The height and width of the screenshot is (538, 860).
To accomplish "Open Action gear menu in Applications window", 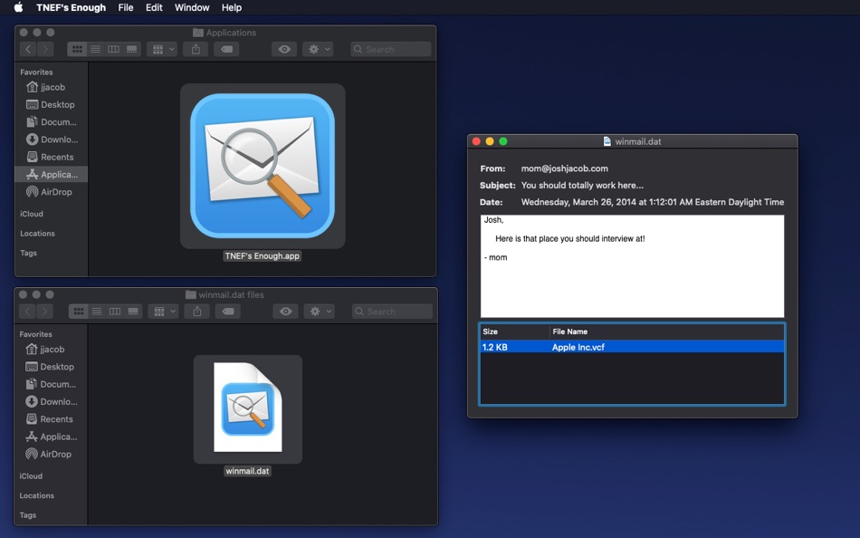I will tap(318, 50).
